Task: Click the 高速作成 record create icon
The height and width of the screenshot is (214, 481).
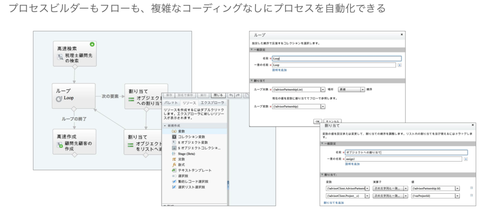Action: (60, 145)
